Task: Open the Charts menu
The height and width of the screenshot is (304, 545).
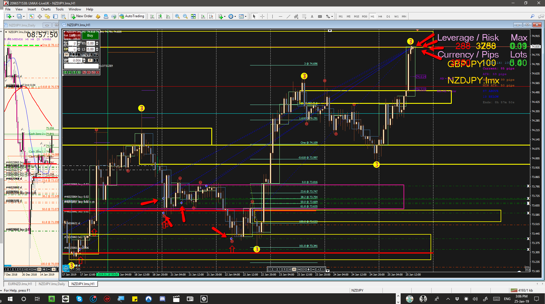Action: pos(46,9)
